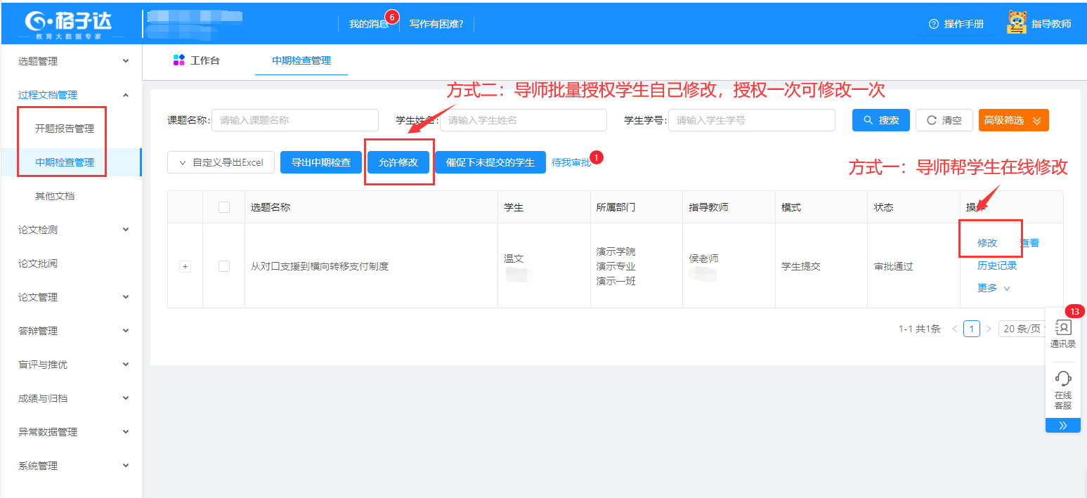Open 更多 actions dropdown in row
Screen dimensions: 1087x498
pyautogui.click(x=993, y=288)
